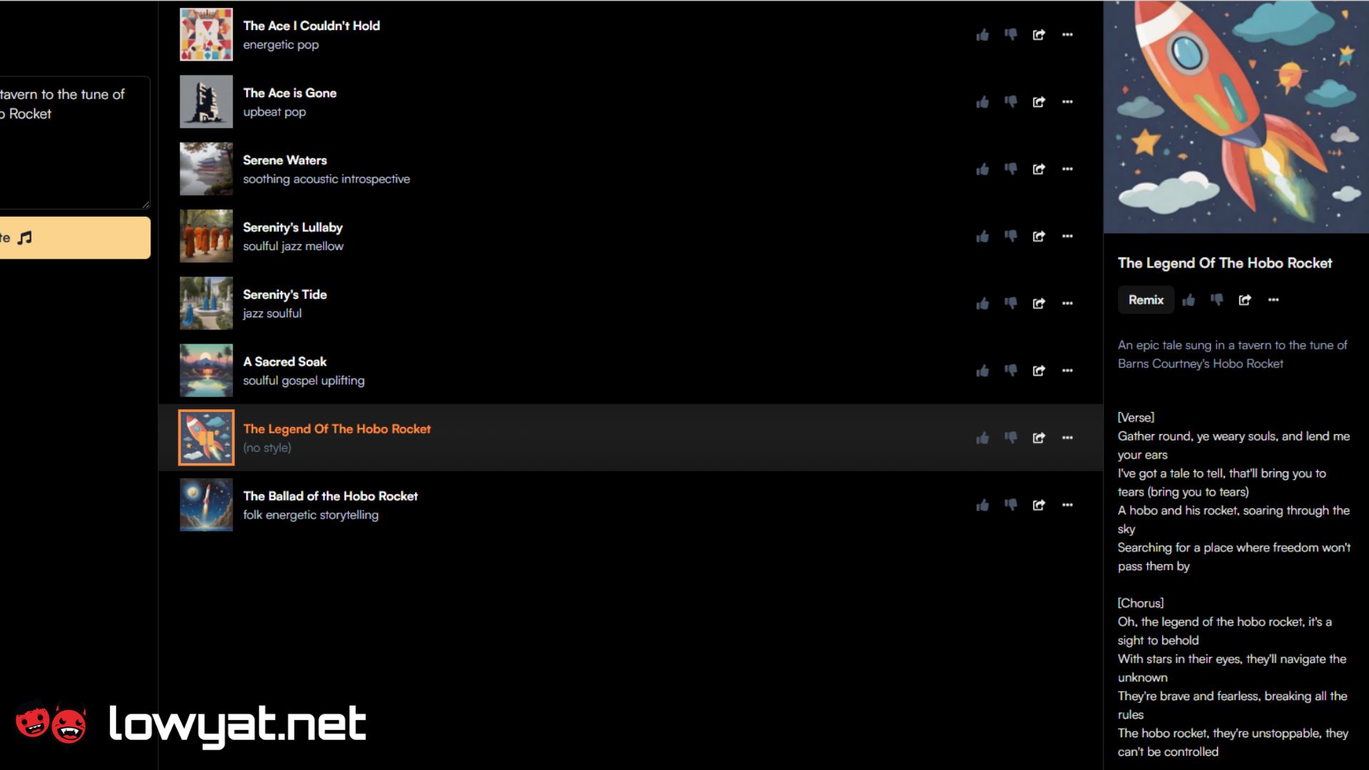This screenshot has height=770, width=1369.
Task: Click The Legend Of The Hobo Rocket thumbnail
Action: (x=205, y=437)
